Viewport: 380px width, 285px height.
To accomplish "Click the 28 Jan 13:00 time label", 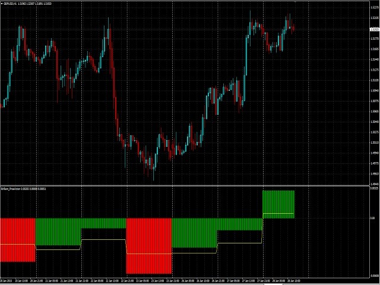I will 294,281.
